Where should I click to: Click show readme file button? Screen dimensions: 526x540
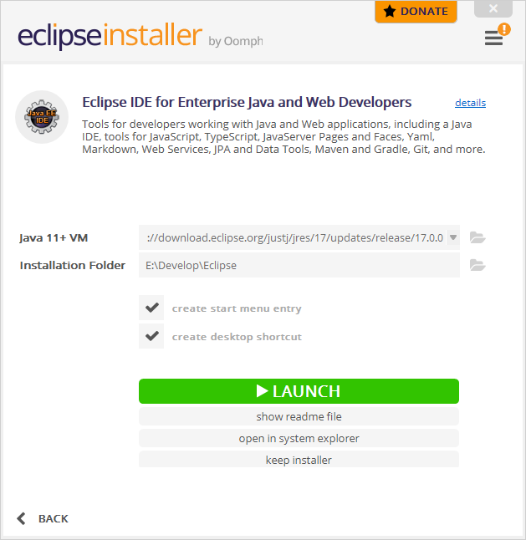click(x=299, y=416)
